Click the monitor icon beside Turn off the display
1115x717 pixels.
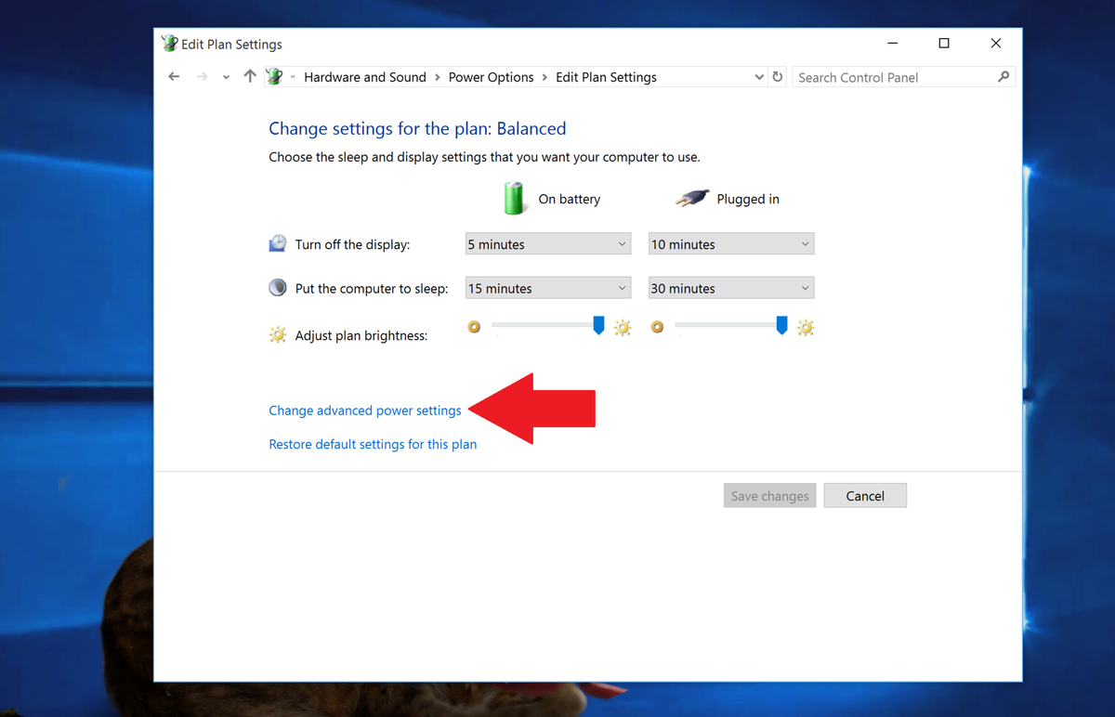coord(277,242)
